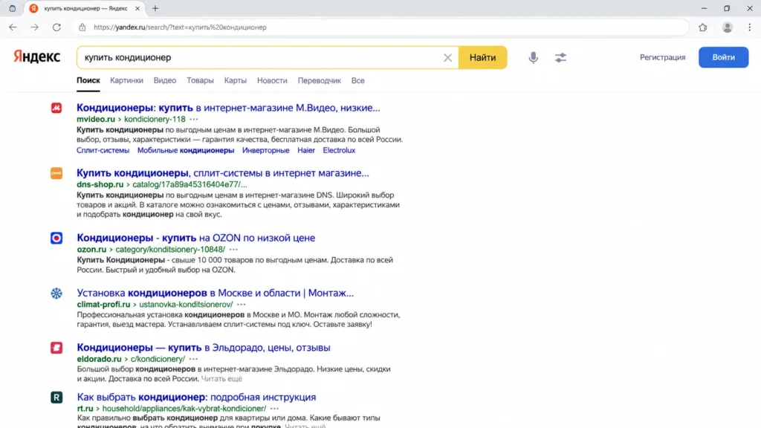This screenshot has height=428, width=761.
Task: Click into the Yandex search input field
Action: coord(260,57)
